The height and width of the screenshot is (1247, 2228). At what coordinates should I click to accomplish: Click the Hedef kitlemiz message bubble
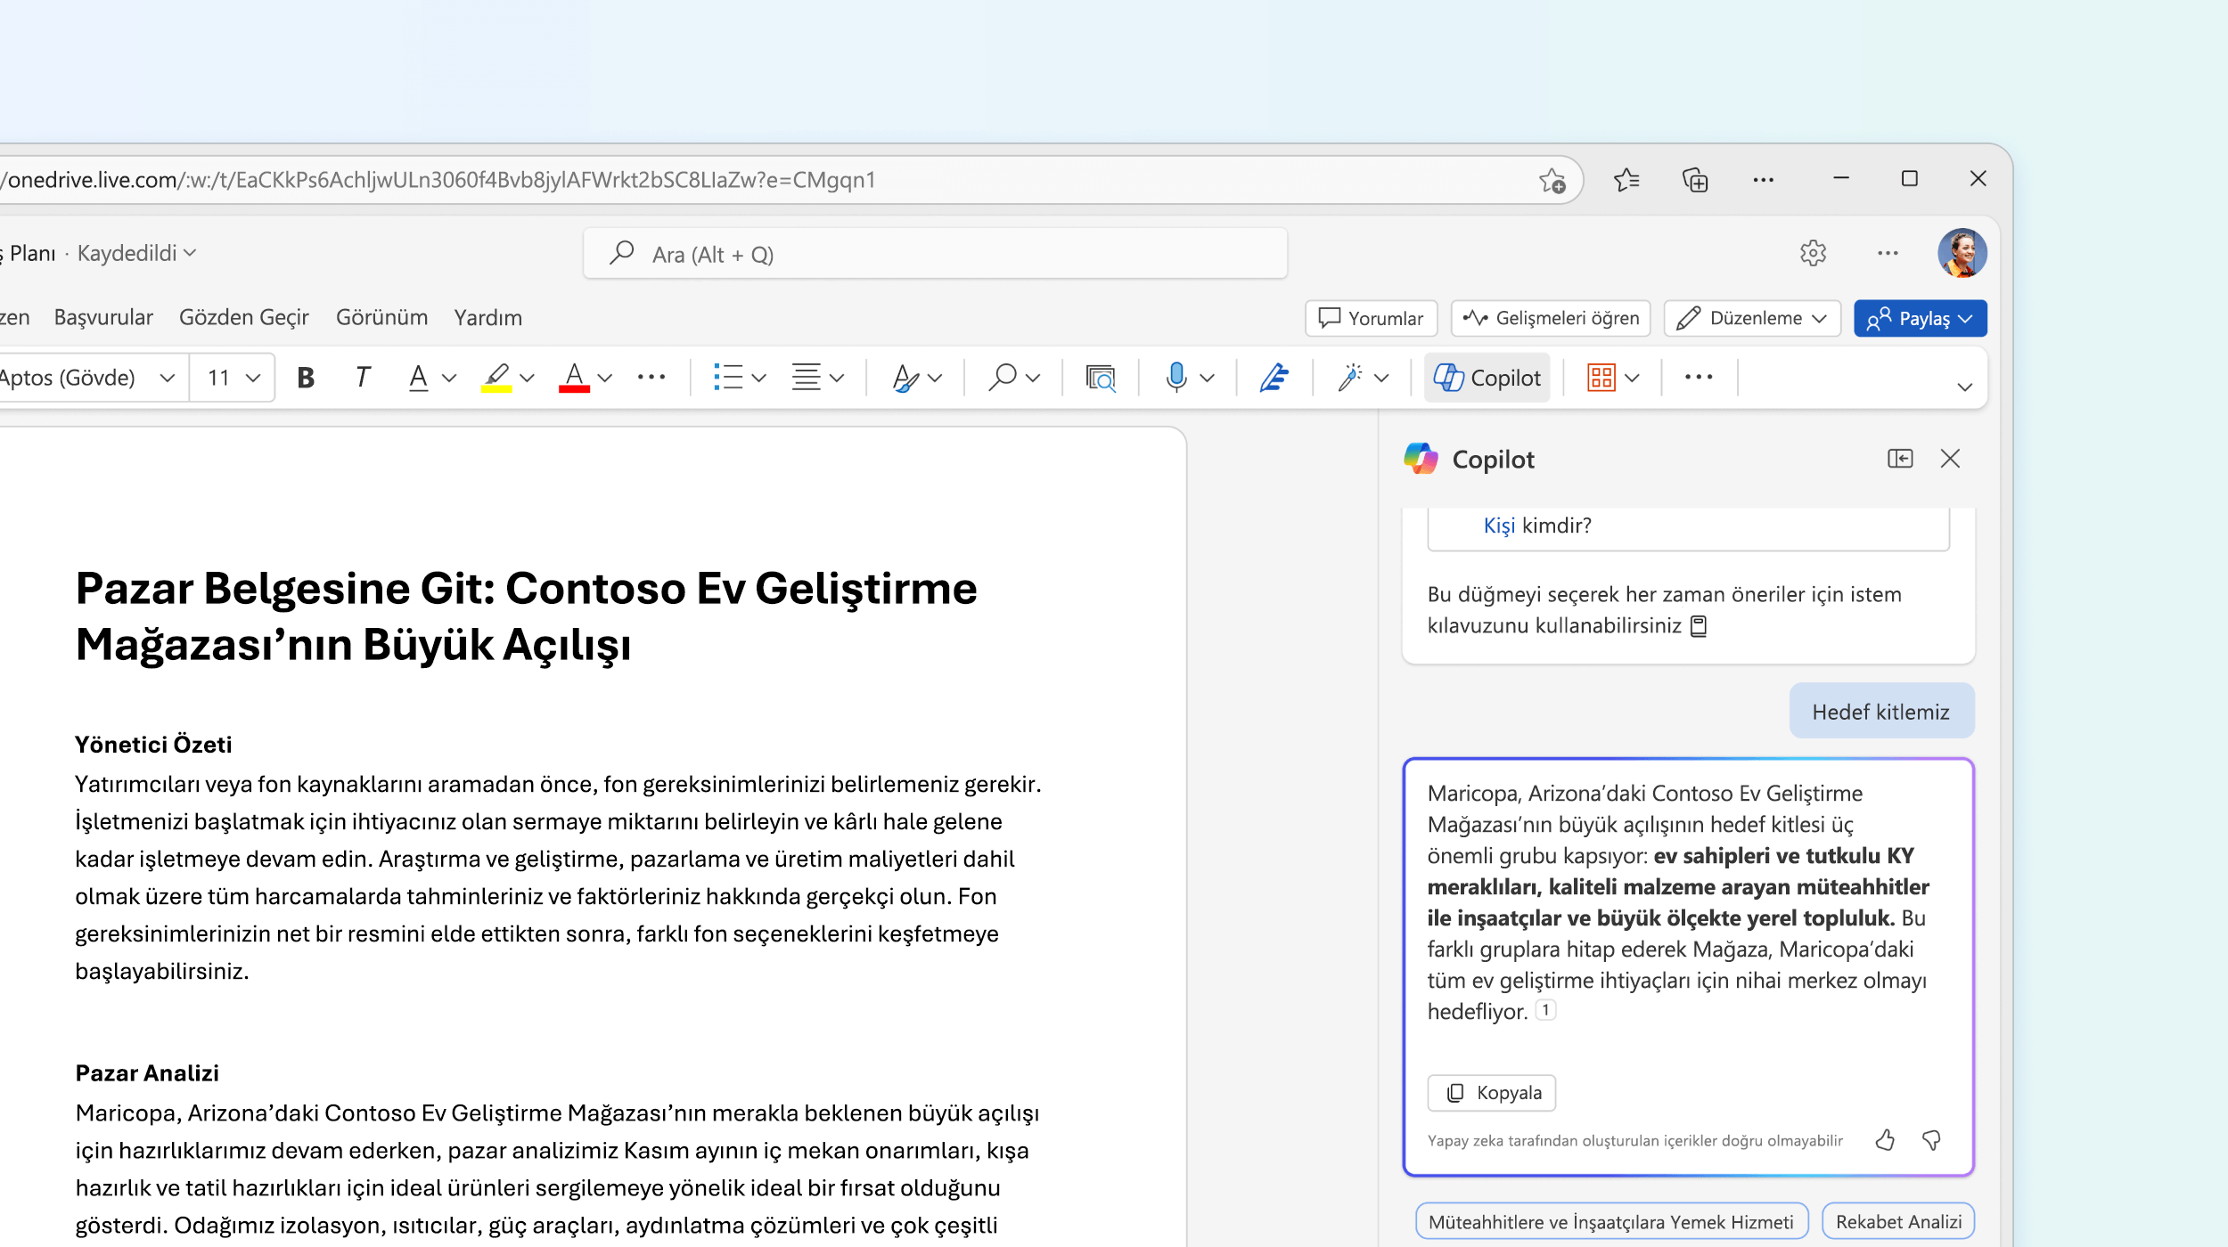pos(1881,712)
